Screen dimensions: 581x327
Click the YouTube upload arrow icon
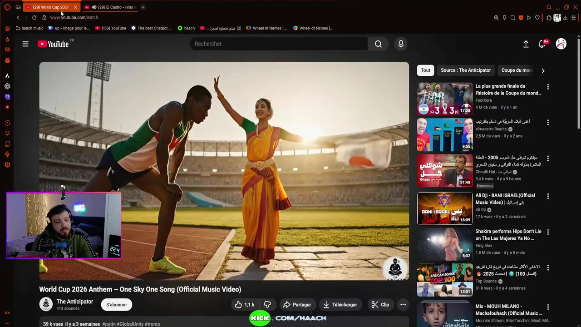tap(526, 44)
